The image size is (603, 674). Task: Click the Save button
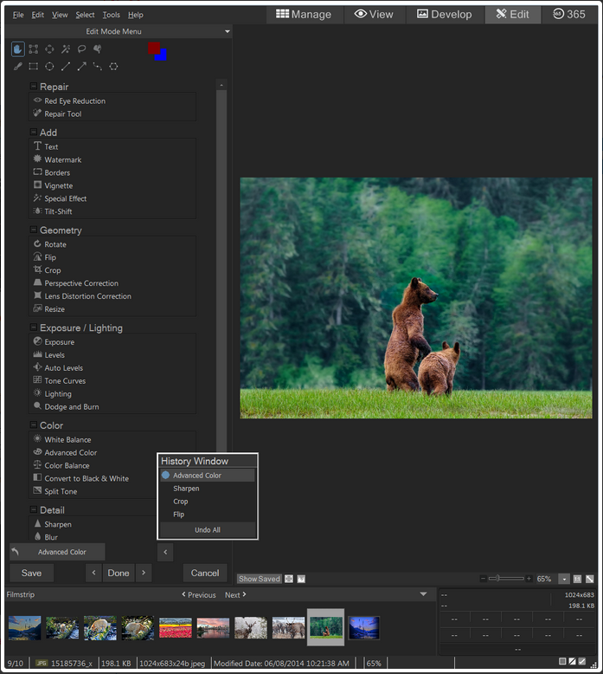click(31, 573)
